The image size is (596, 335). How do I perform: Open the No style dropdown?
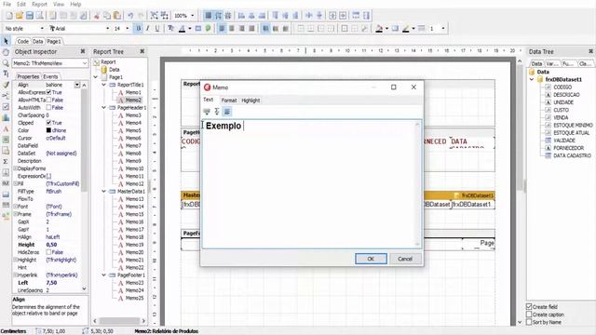(x=41, y=29)
